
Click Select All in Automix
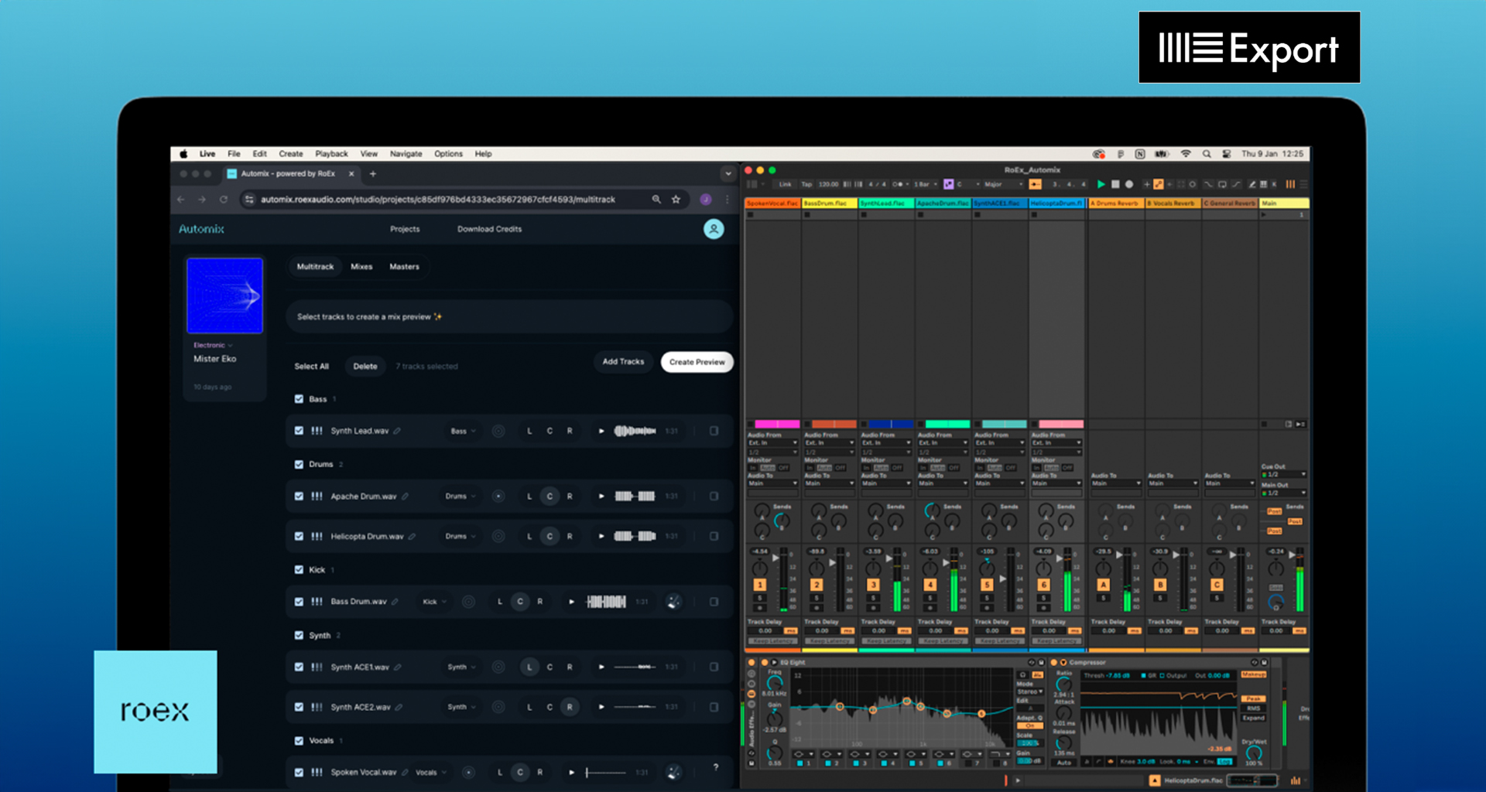[x=311, y=367]
